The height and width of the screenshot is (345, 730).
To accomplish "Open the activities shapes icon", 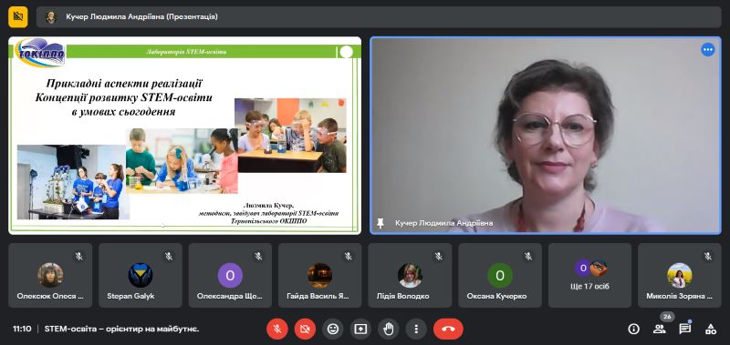I will coord(711,330).
